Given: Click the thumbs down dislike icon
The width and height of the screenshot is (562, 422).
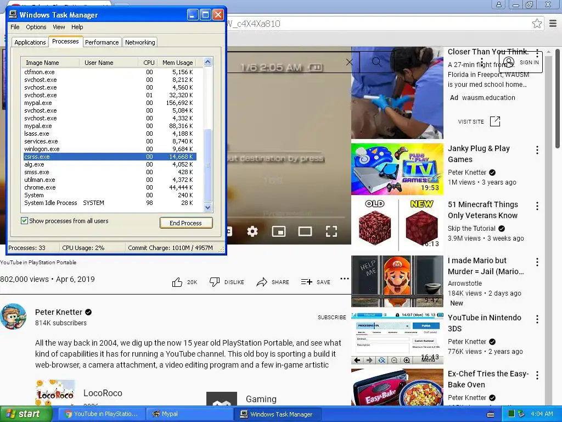Looking at the screenshot, I should [x=215, y=282].
